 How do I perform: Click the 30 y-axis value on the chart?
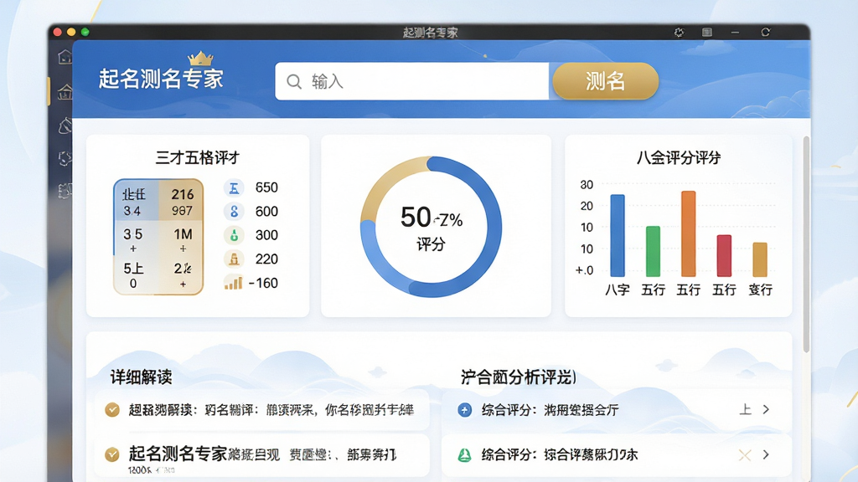pyautogui.click(x=587, y=185)
